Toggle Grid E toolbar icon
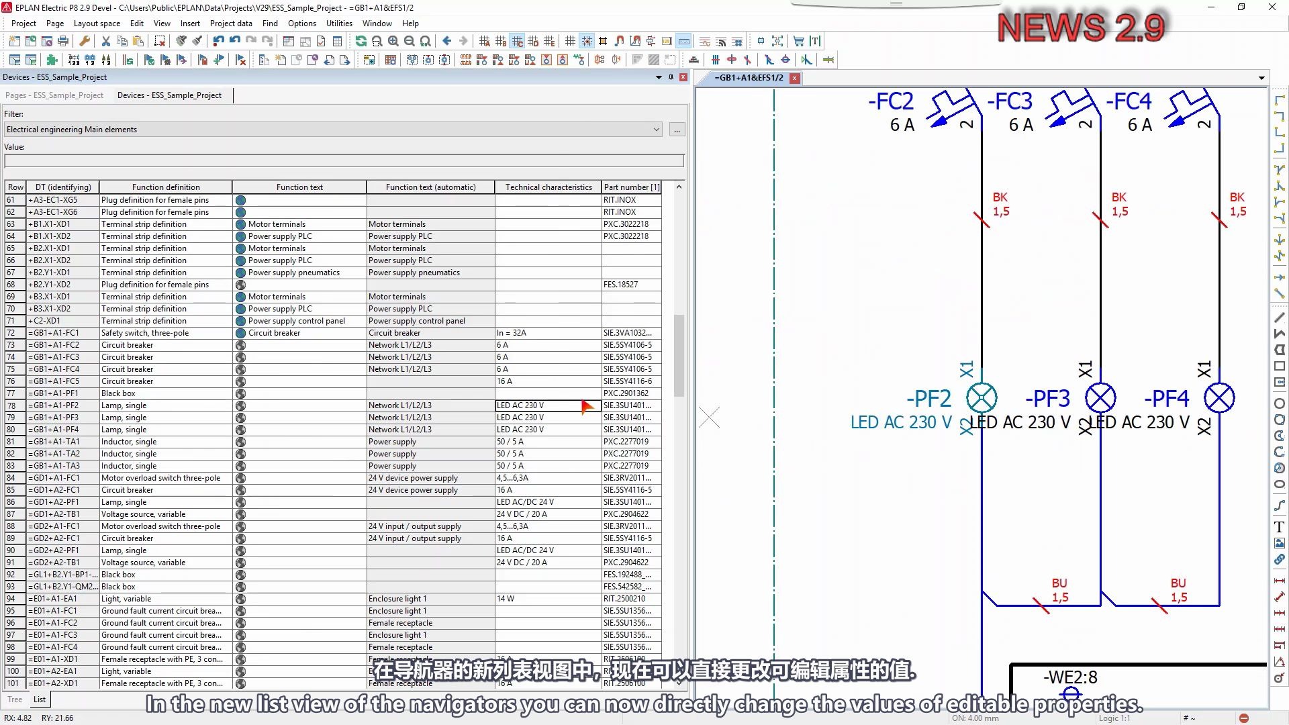The height and width of the screenshot is (725, 1289). [549, 41]
